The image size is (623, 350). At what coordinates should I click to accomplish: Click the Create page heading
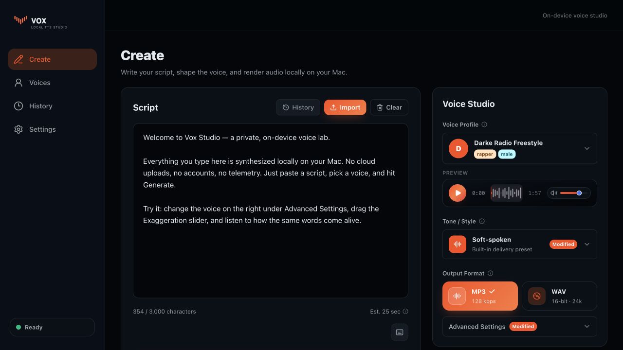point(142,55)
